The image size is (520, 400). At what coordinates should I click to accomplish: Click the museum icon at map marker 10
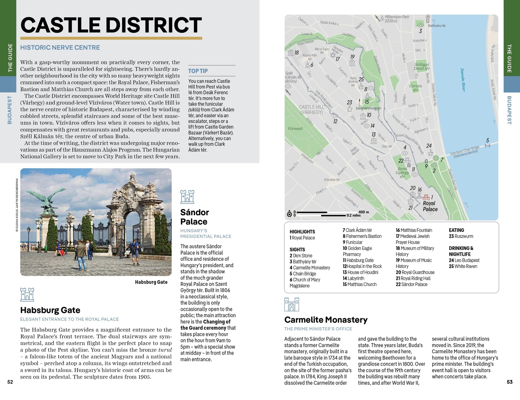(363, 116)
